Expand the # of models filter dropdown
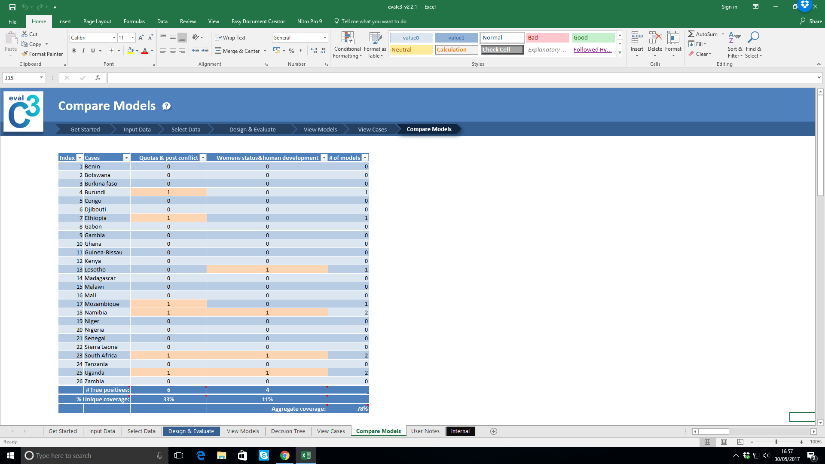This screenshot has width=825, height=464. [365, 158]
